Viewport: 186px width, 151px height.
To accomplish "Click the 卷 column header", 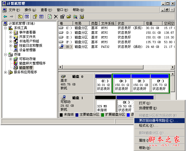I will [65, 24].
